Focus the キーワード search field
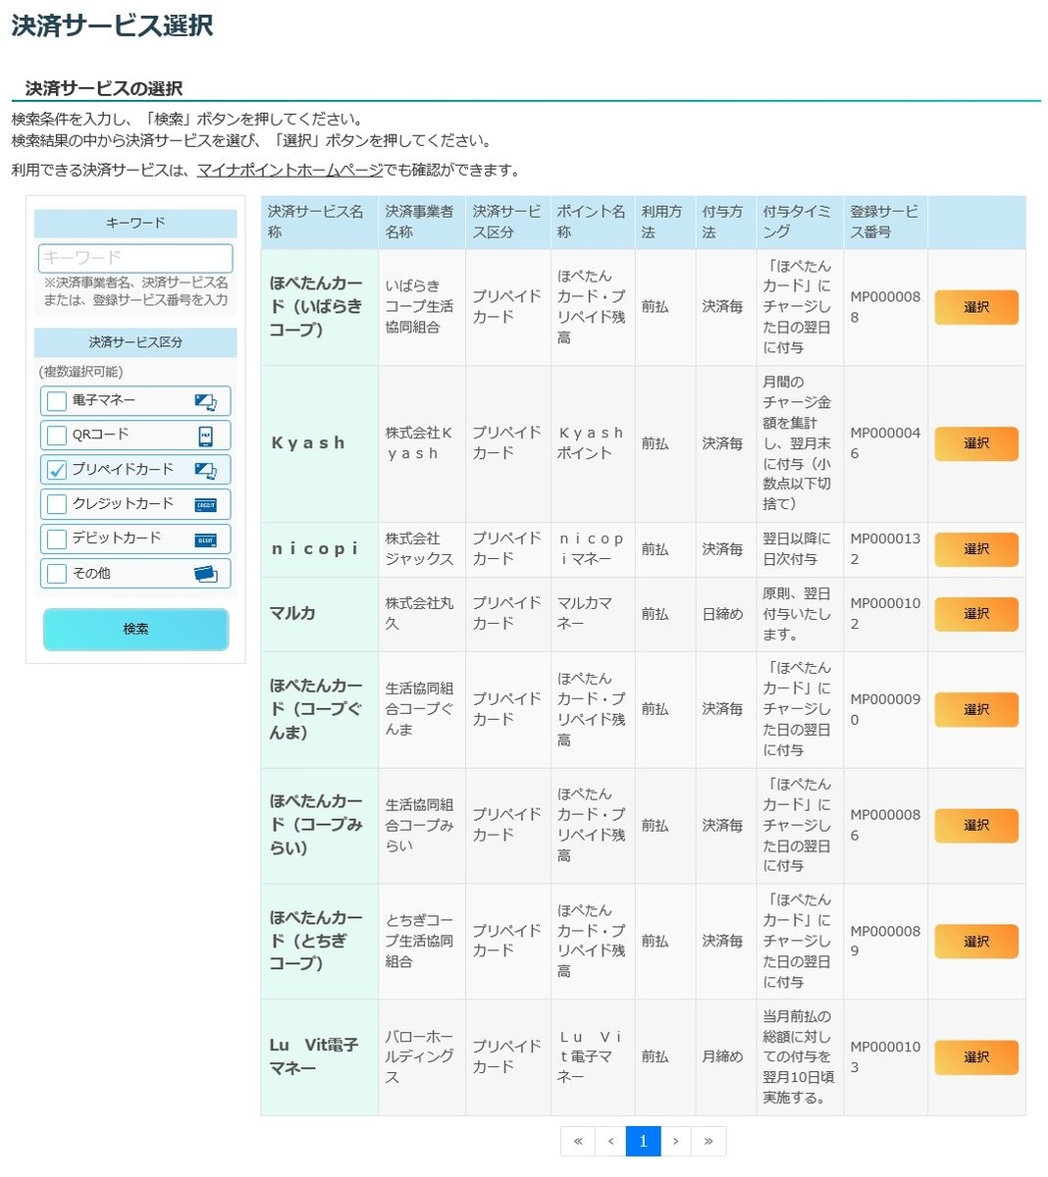 coord(135,258)
